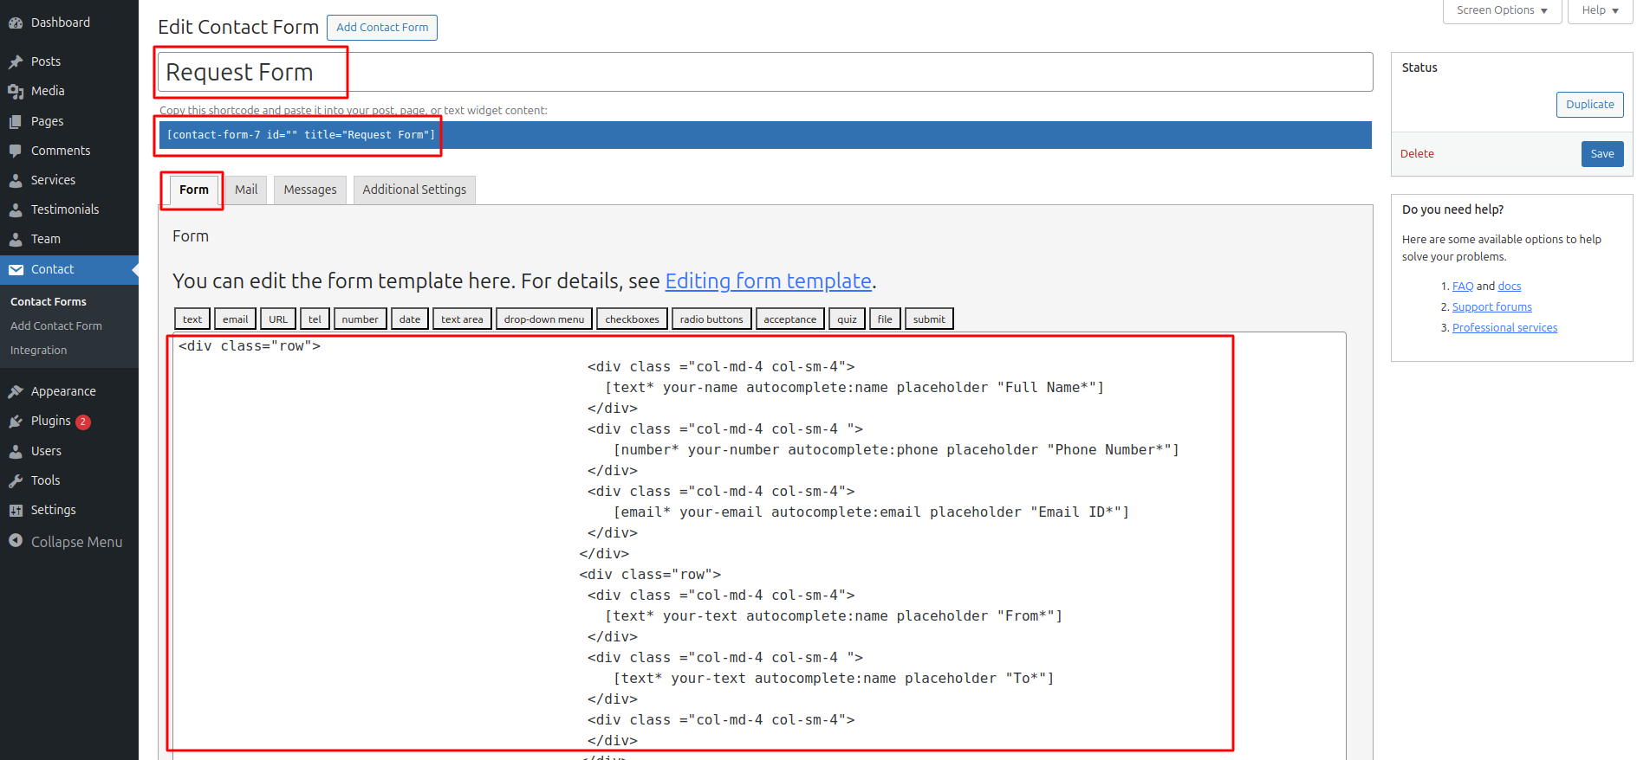Click the blue Save button
1650x760 pixels.
click(x=1602, y=154)
